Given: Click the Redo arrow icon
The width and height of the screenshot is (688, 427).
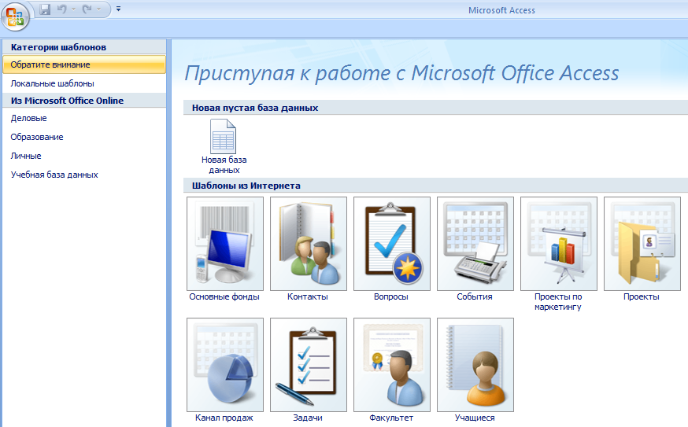Looking at the screenshot, I should click(87, 9).
